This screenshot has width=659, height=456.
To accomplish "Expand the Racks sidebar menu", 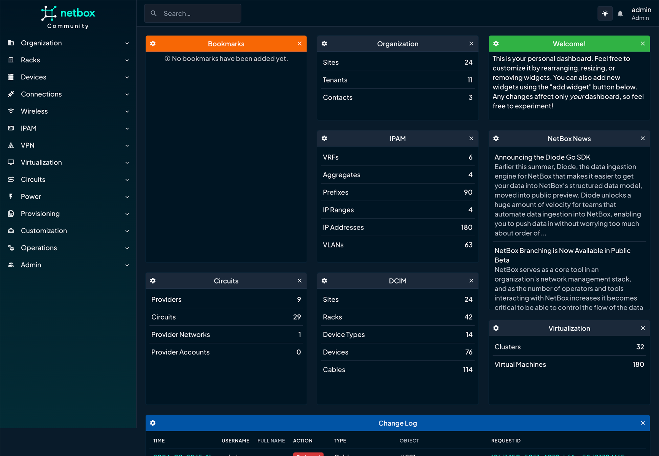I will [68, 60].
